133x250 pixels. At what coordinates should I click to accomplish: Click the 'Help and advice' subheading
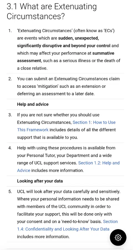(x=33, y=104)
